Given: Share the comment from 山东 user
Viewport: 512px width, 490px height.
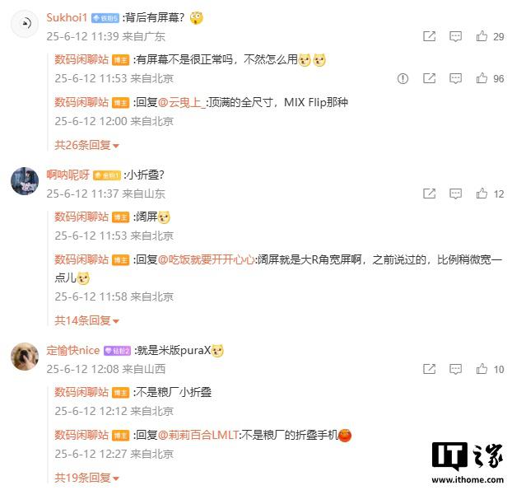Looking at the screenshot, I should (429, 194).
